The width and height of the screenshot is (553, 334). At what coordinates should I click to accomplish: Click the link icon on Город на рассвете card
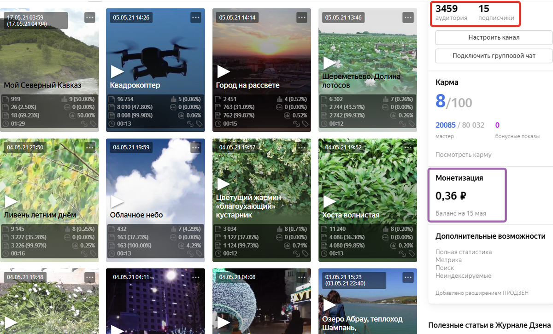pos(296,124)
